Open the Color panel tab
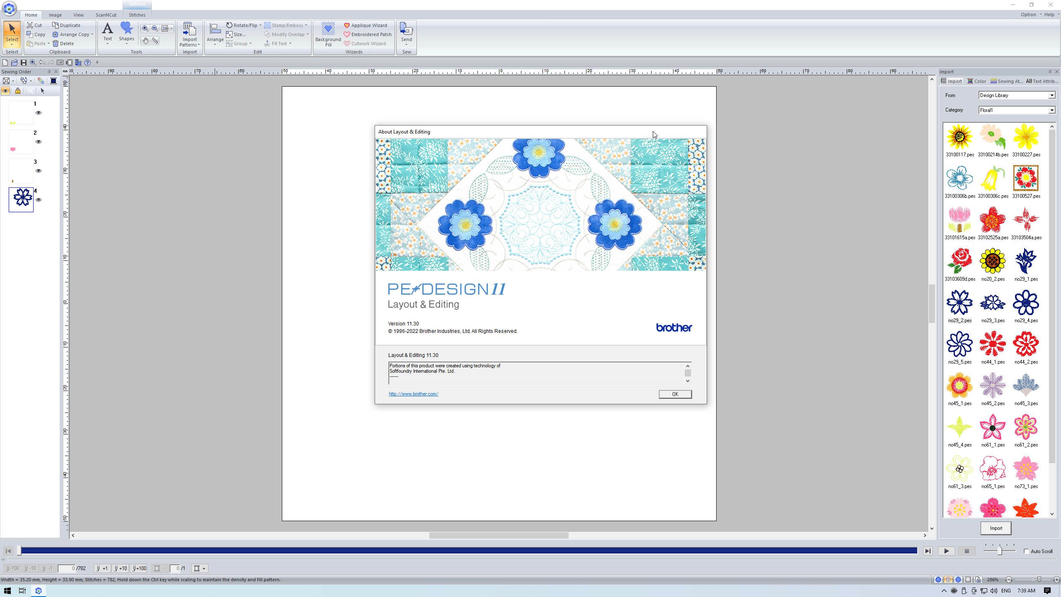 [977, 81]
